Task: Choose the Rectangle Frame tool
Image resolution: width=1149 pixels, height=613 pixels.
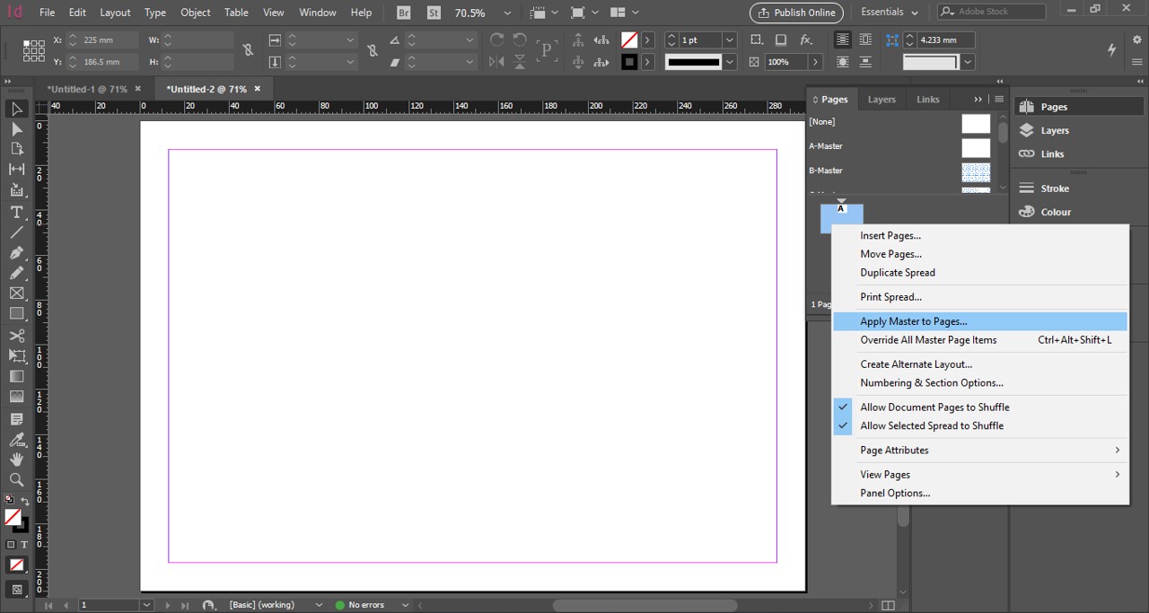Action: click(16, 293)
